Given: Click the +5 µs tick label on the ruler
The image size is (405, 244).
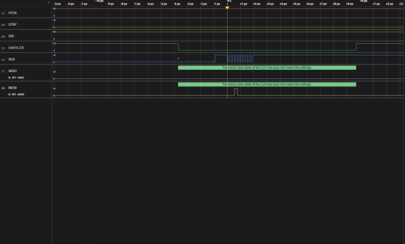Looking at the screenshot, I should [297, 4].
